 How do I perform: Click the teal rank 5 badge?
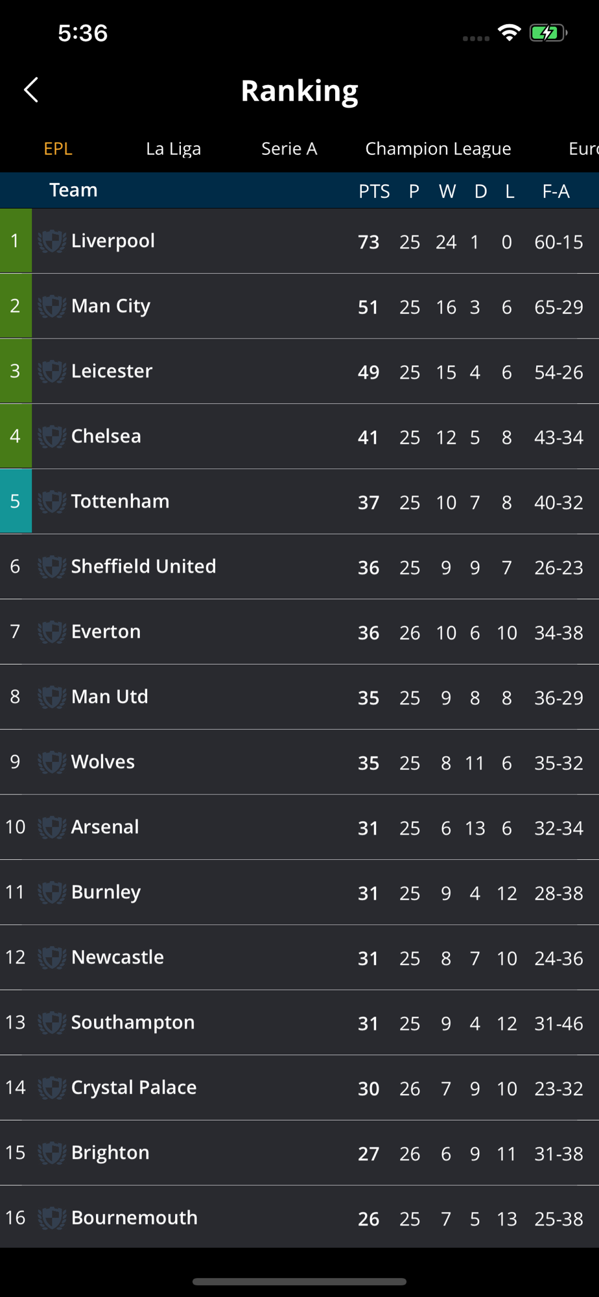pyautogui.click(x=16, y=501)
